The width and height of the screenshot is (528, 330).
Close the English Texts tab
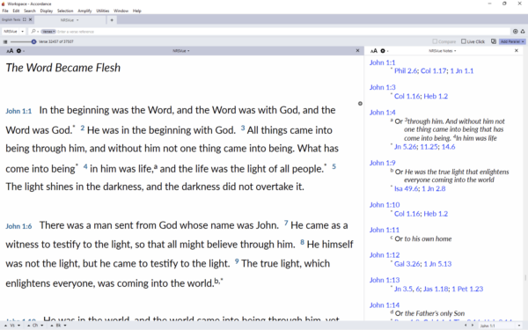[30, 19]
